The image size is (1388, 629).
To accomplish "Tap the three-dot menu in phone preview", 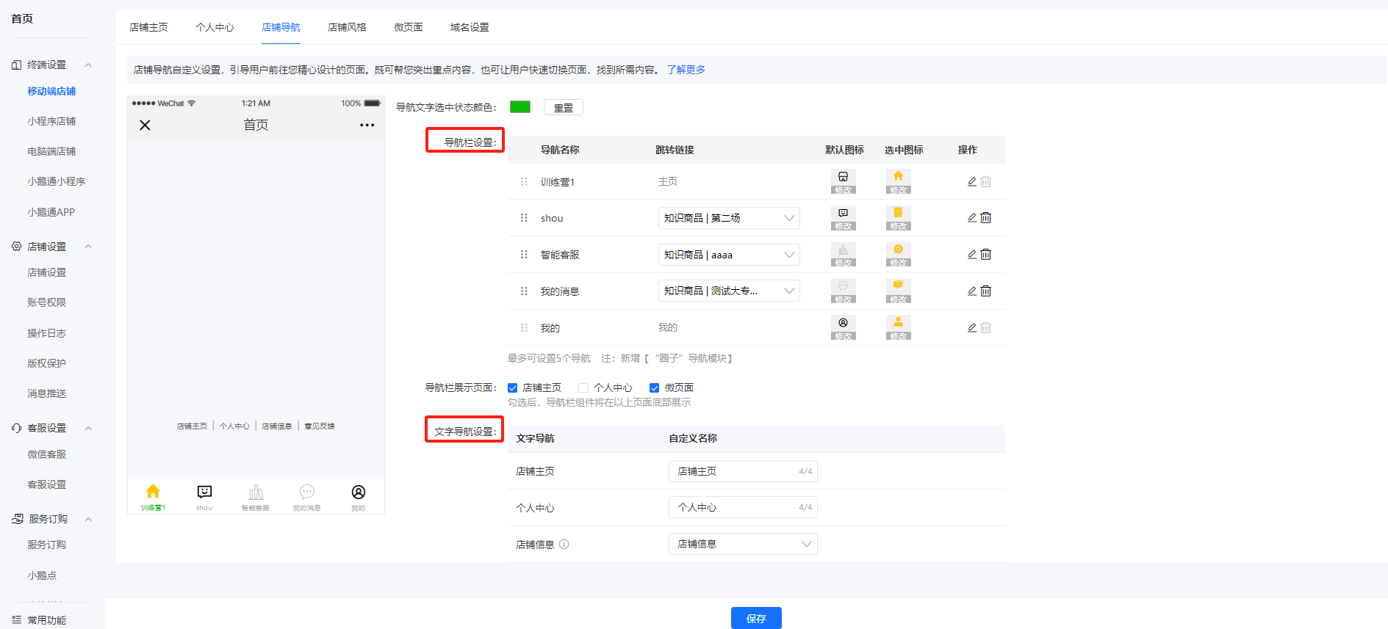I will pos(367,125).
